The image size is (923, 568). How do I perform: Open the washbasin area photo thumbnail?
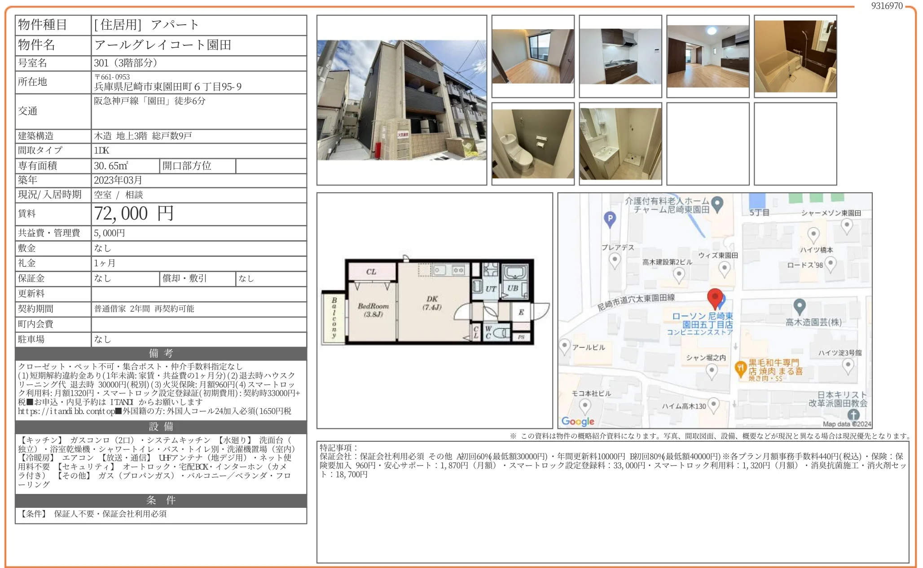coord(620,144)
